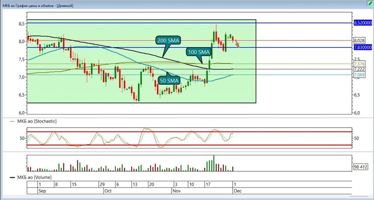This screenshot has height=200, width=374.
Task: Click the Dec month label on the time axis
Action: (x=237, y=191)
